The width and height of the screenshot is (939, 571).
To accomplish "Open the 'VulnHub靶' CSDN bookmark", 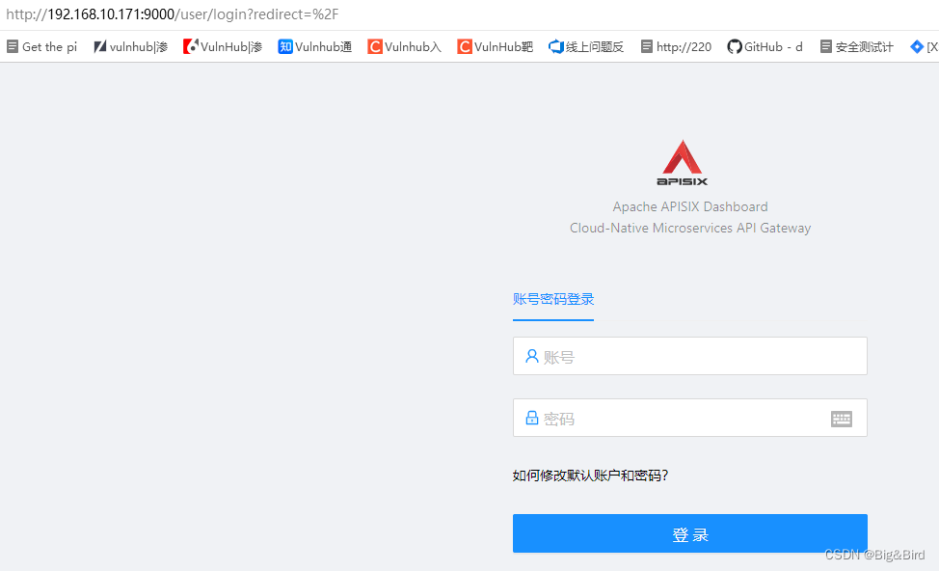I will point(495,46).
